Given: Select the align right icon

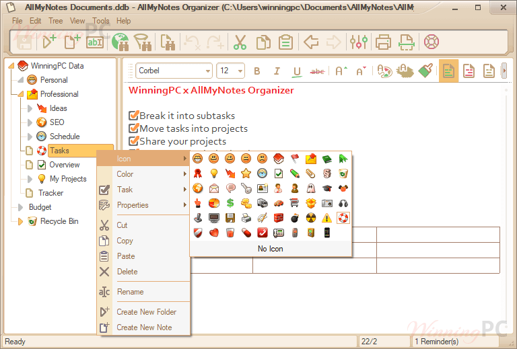Looking at the screenshot, I should (489, 71).
